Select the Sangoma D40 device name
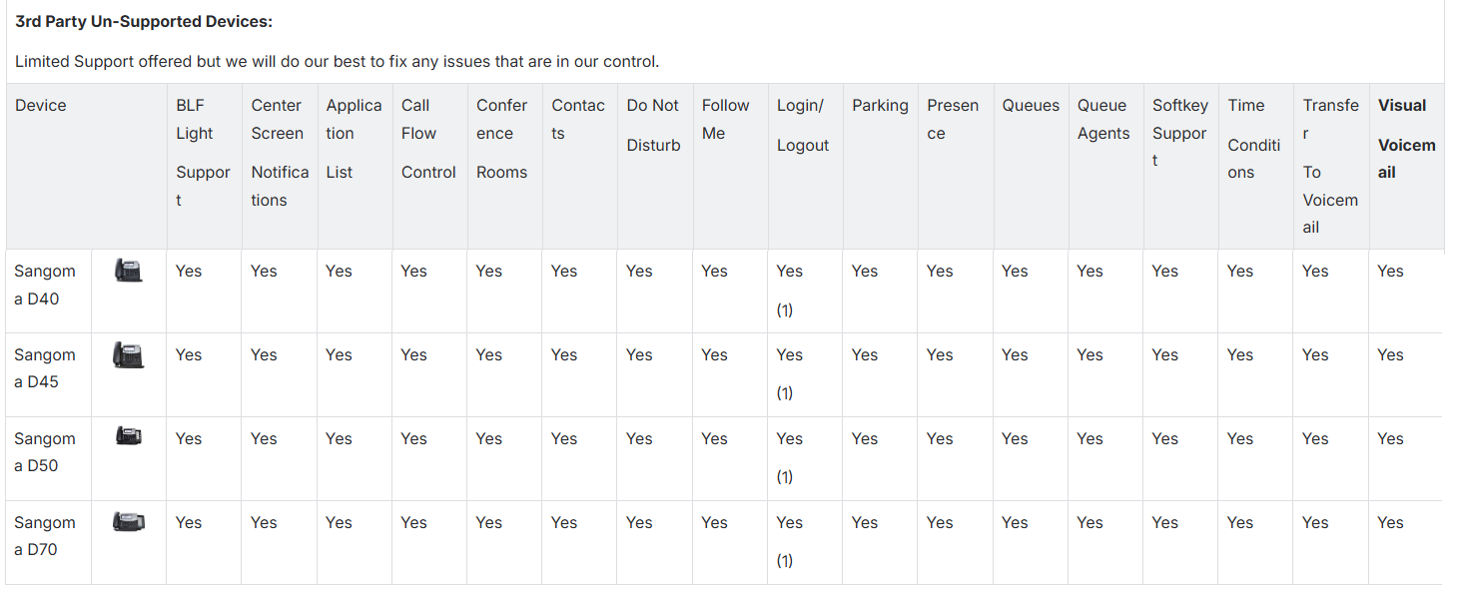This screenshot has width=1458, height=593. pyautogui.click(x=45, y=285)
